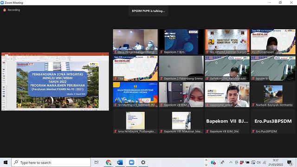
Task: Click the Zoom app icon on the taskbar
Action: [x=131, y=162]
